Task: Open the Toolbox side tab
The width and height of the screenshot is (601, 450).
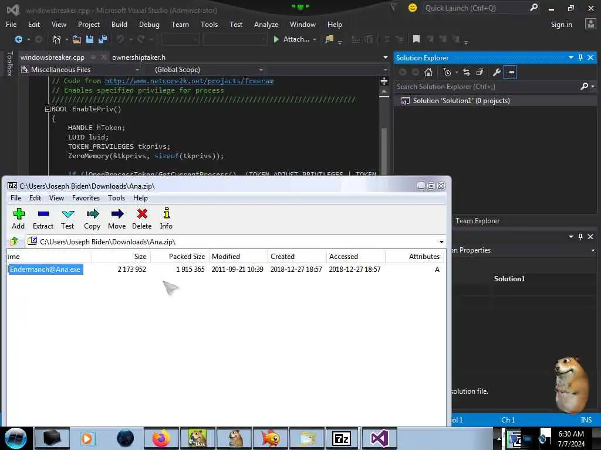Action: pos(10,63)
